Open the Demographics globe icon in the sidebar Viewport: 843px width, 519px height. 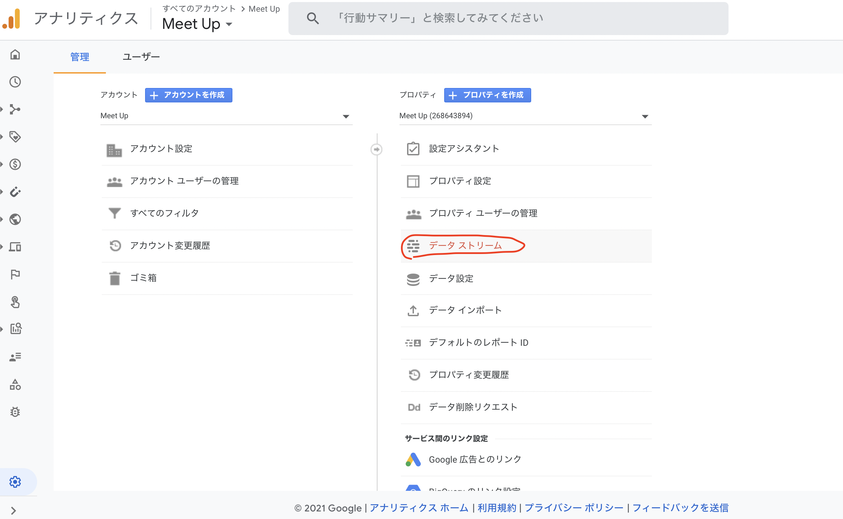[x=15, y=219]
